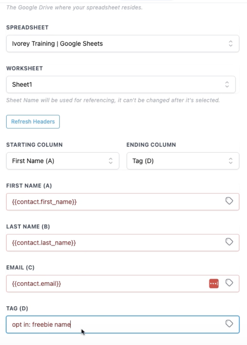Focus the First Name (A) input field

113,202
